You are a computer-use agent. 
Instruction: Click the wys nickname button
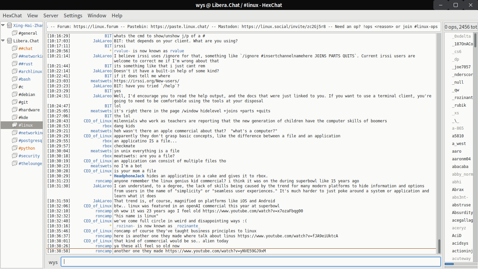click(x=53, y=262)
